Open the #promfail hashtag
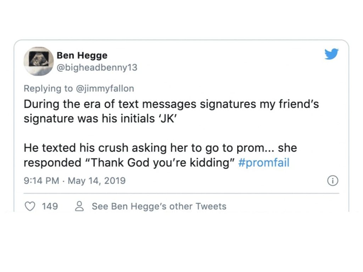Screen dimensions: 363x272 [x=264, y=163]
